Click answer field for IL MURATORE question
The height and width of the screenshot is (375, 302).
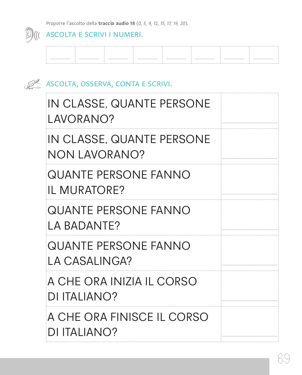click(250, 182)
